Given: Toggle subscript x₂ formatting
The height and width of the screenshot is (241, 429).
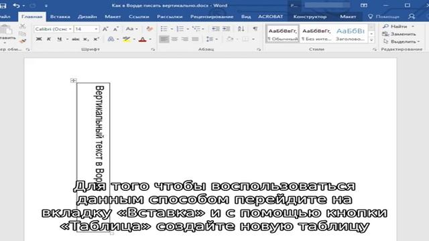Looking at the screenshot, I should (86, 39).
